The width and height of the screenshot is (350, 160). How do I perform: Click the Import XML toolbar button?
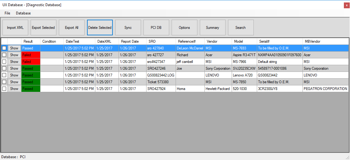click(15, 28)
